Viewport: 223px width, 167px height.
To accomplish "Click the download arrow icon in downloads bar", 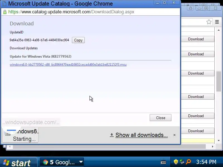I will point(112,135).
